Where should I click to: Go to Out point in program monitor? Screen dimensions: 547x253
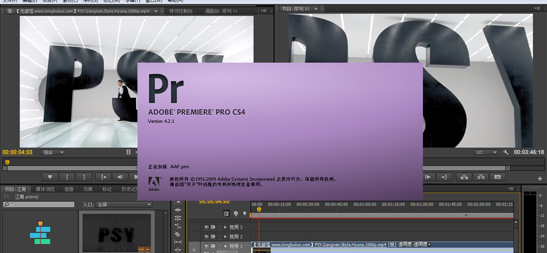pyautogui.click(x=444, y=177)
